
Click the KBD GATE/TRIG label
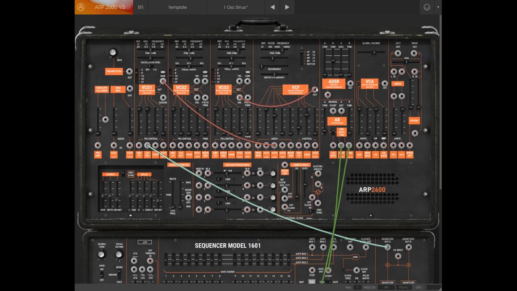[341, 132]
